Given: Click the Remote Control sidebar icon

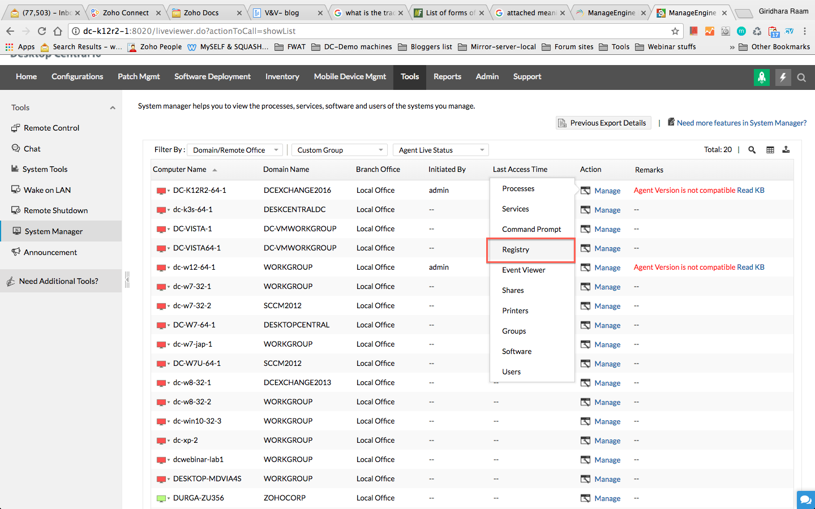Looking at the screenshot, I should click(x=15, y=128).
